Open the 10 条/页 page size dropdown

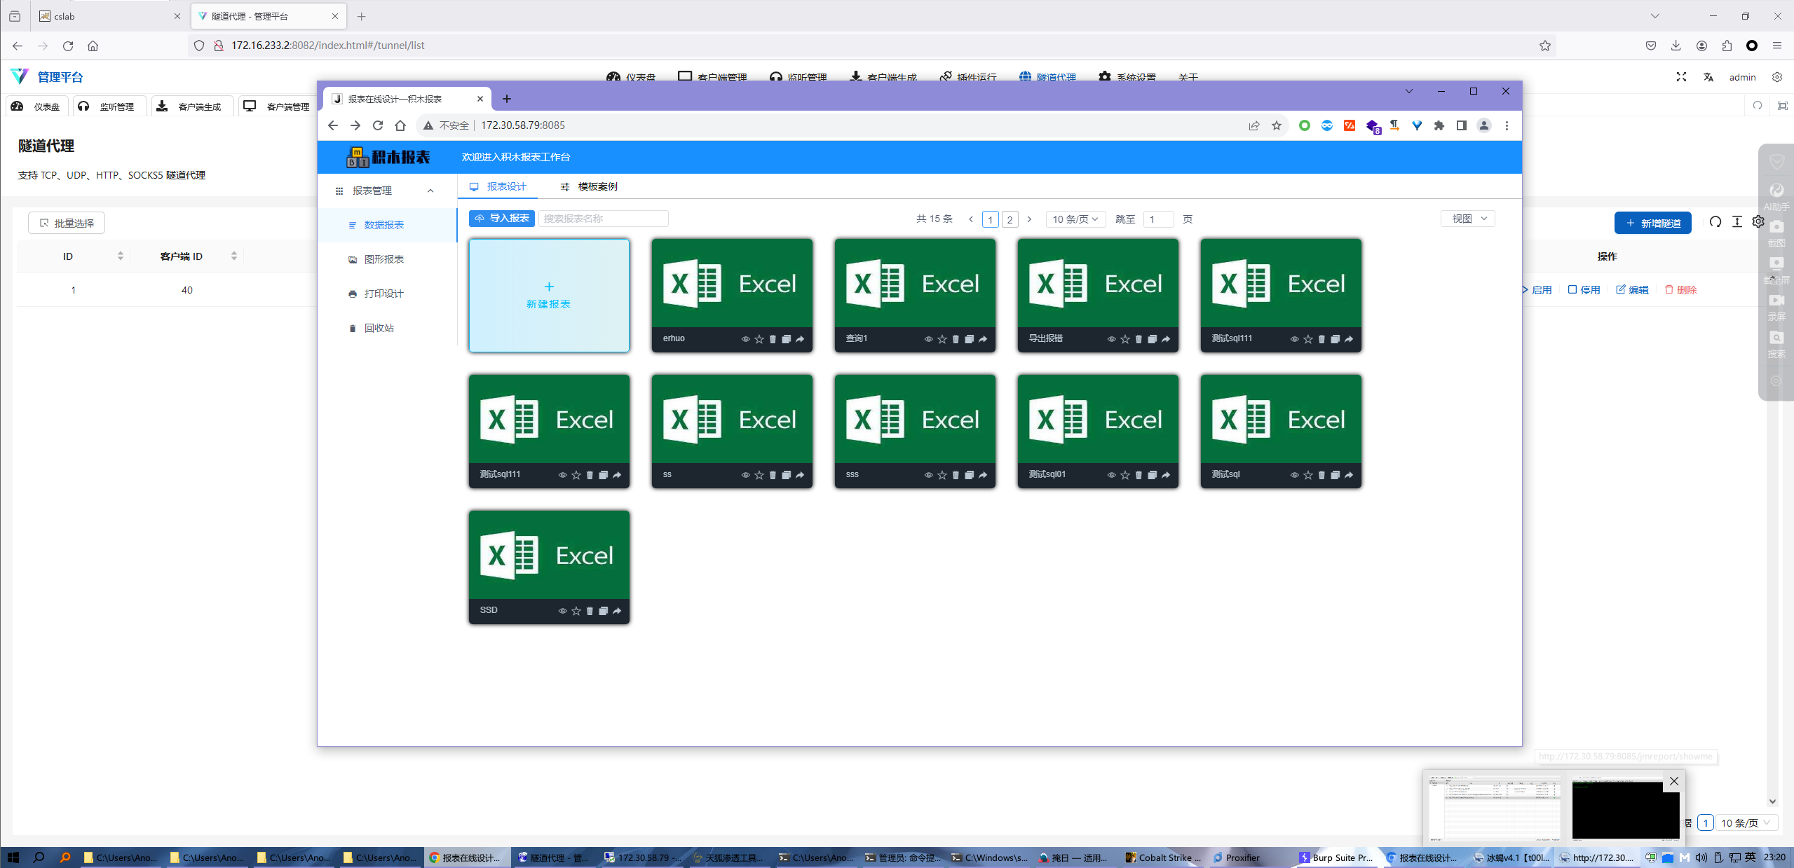click(x=1075, y=219)
